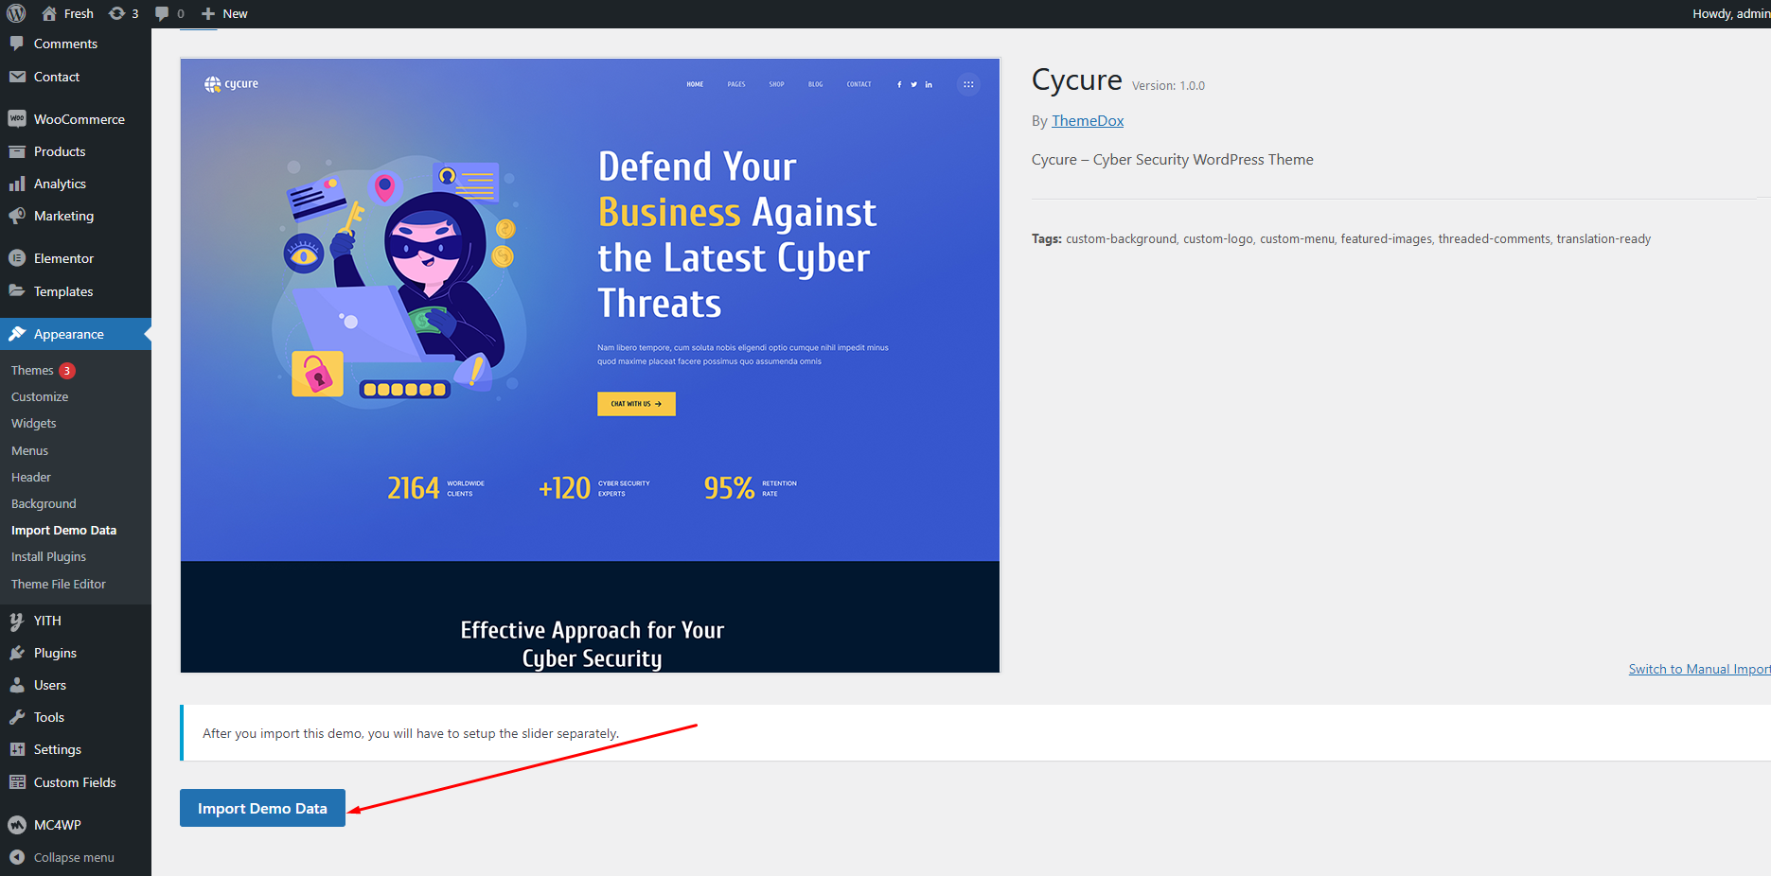Open the Theme File Editor submenu item
The height and width of the screenshot is (876, 1771).
click(x=59, y=584)
